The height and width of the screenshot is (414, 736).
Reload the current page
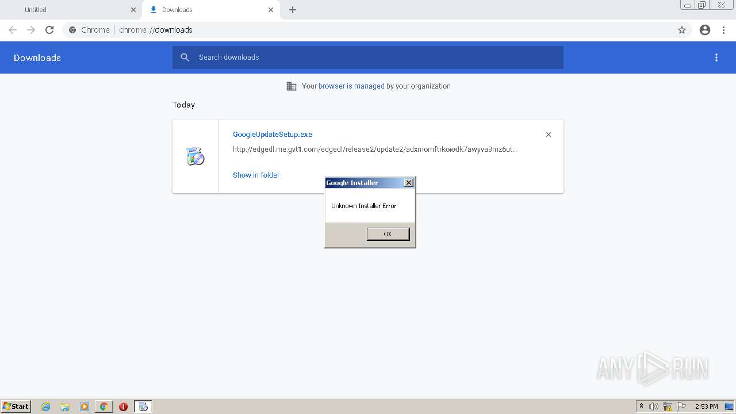[49, 30]
